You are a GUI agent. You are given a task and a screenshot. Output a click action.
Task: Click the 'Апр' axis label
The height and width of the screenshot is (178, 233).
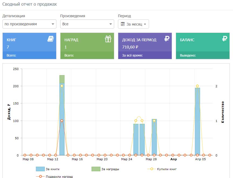coord(174,159)
